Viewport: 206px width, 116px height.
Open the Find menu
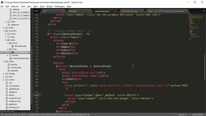(23, 6)
